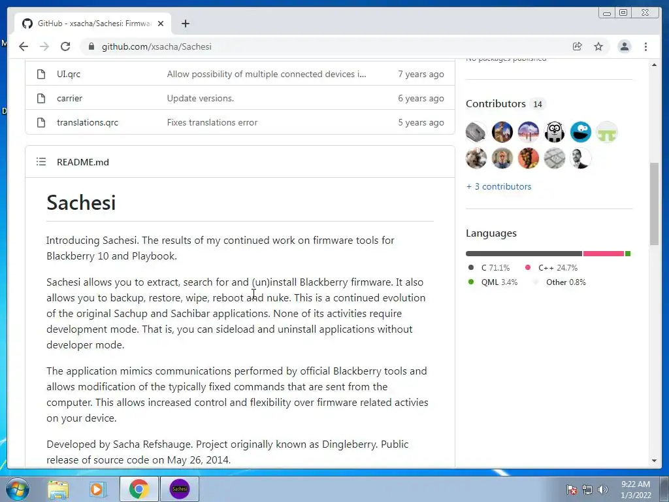Click the file icon beside translations.qrc
669x502 pixels.
tap(41, 122)
